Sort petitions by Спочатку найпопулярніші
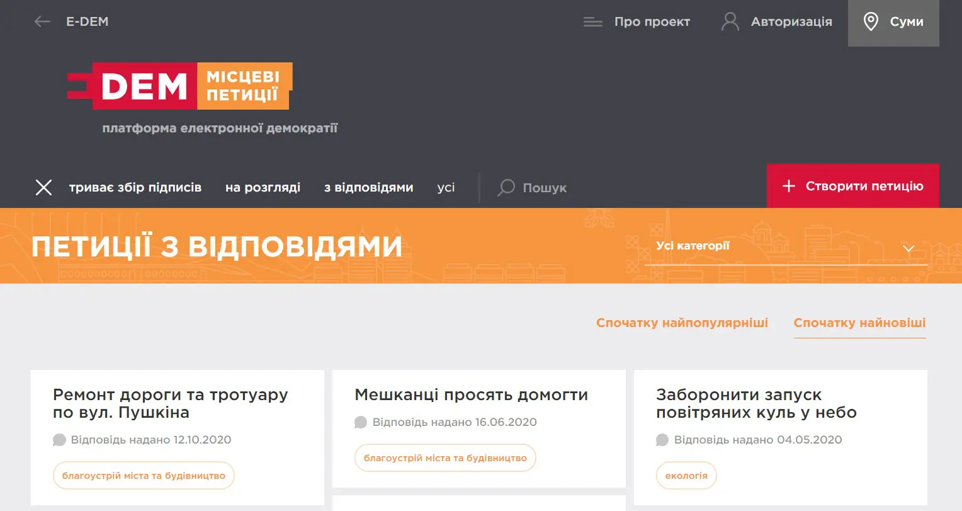 682,323
